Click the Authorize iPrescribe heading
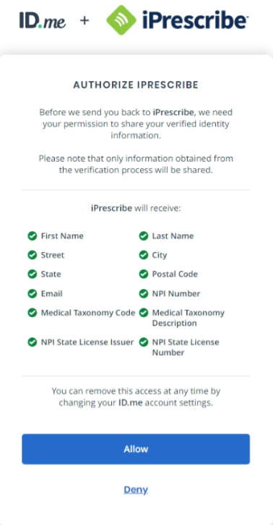273x525 pixels. coord(136,85)
